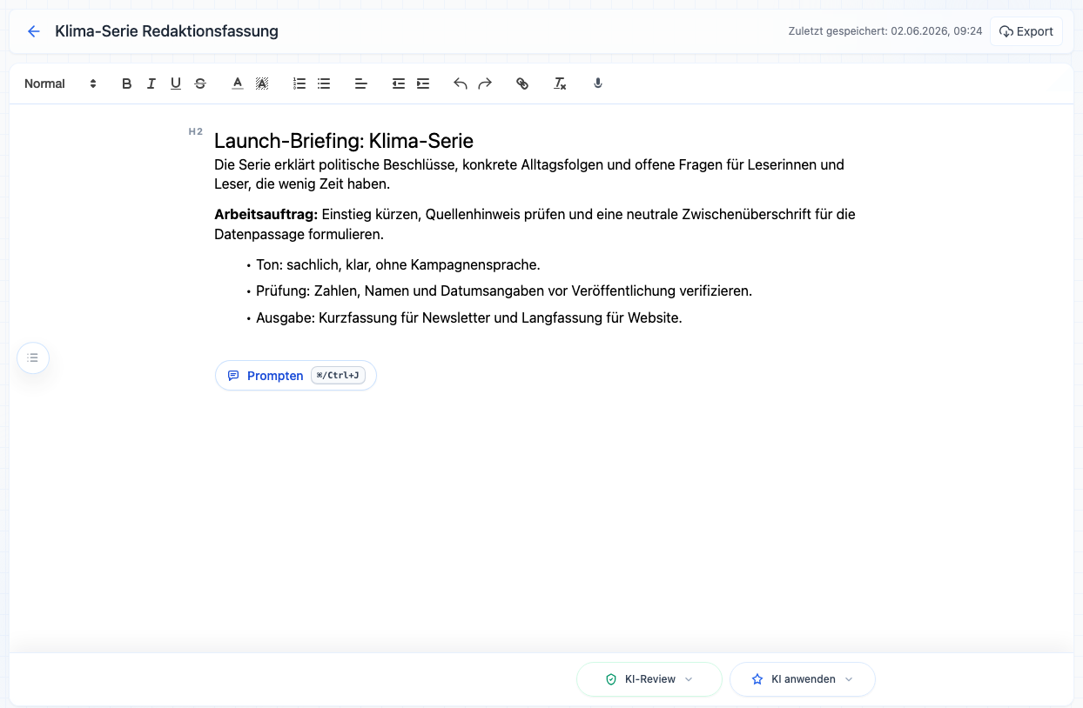The height and width of the screenshot is (708, 1083).
Task: Open the document outline panel
Action: click(x=33, y=357)
